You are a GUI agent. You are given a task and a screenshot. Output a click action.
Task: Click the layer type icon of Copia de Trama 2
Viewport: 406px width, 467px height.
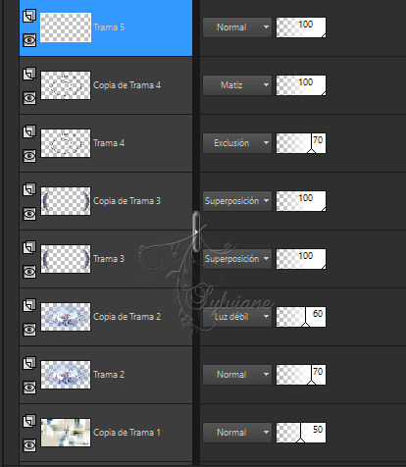(29, 305)
